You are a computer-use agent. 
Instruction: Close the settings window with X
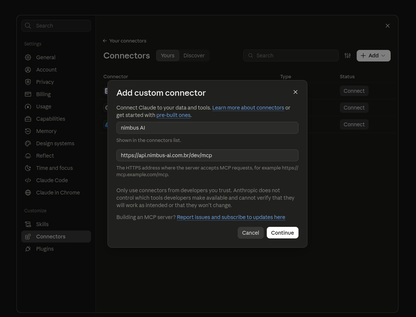(x=388, y=26)
